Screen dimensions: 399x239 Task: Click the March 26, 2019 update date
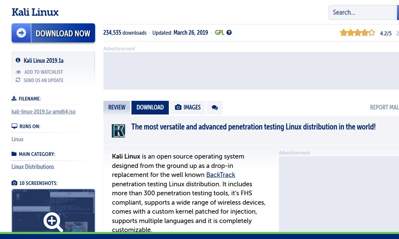pyautogui.click(x=190, y=33)
